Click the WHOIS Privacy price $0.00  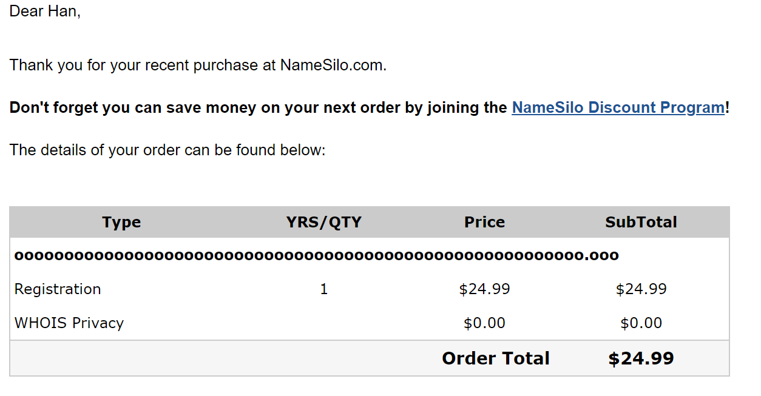(484, 323)
